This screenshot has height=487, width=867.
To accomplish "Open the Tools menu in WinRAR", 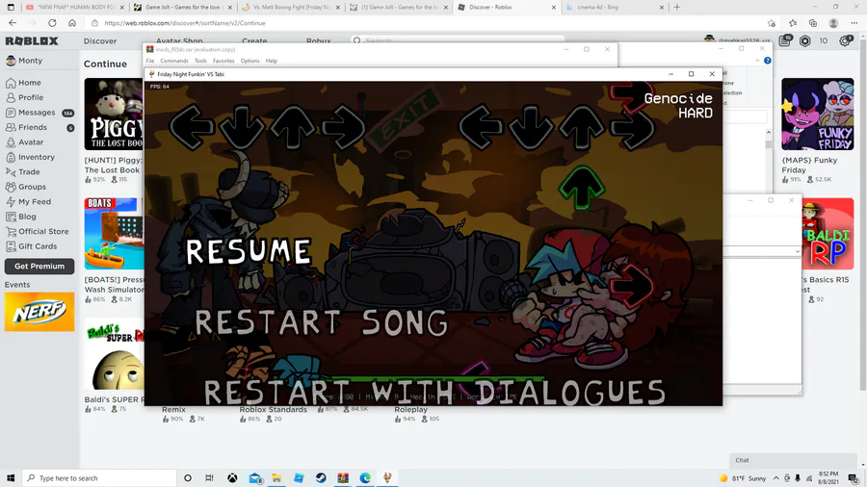I will [200, 61].
